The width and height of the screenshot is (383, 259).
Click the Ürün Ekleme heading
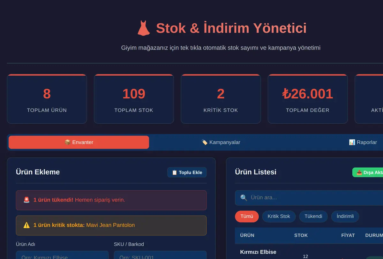point(38,172)
